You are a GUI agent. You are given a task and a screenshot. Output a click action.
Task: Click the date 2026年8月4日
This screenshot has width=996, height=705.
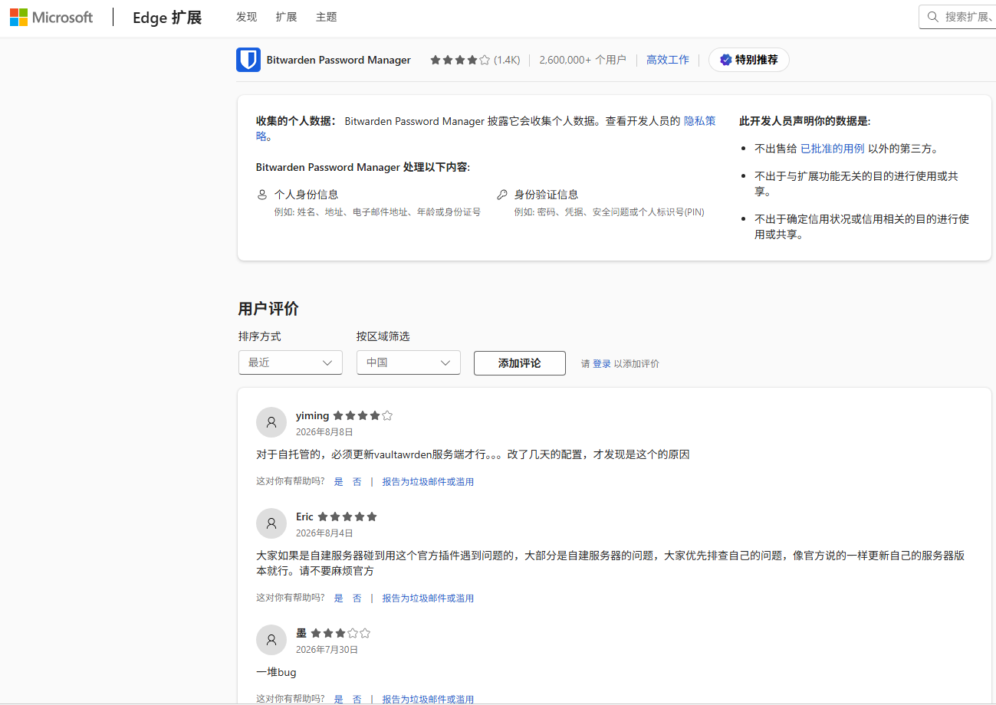point(324,533)
